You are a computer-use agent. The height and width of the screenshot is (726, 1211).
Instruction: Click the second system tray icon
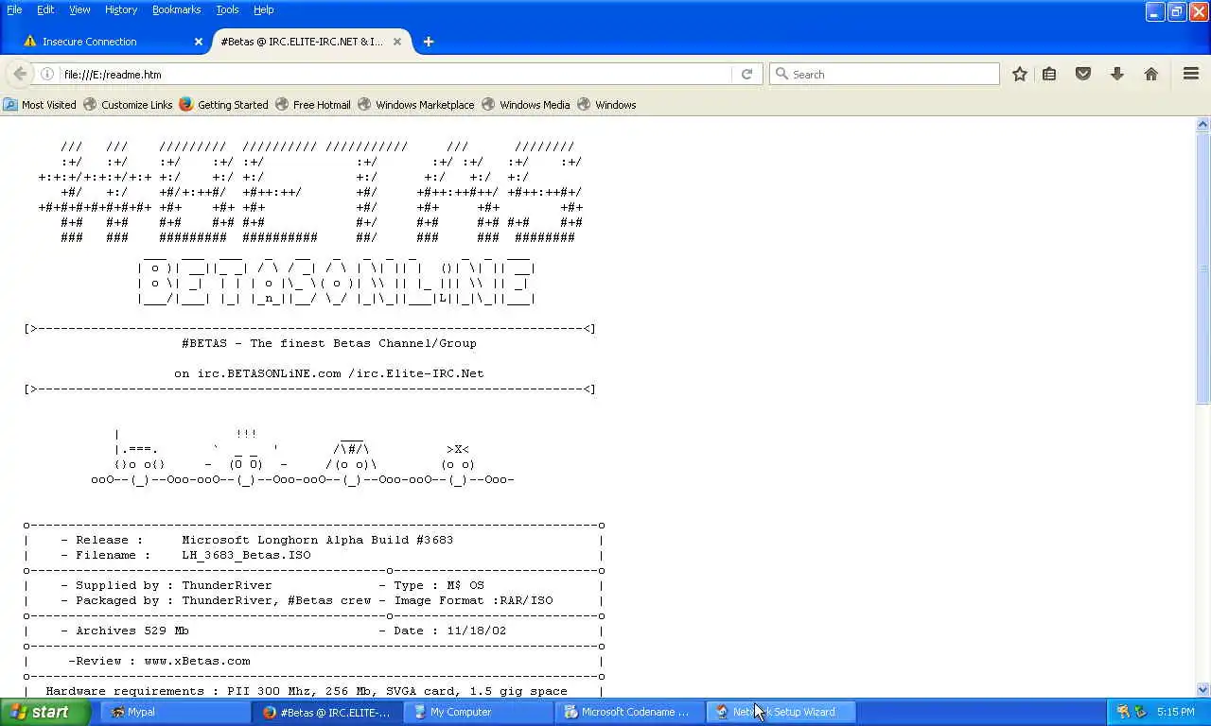coord(1140,712)
